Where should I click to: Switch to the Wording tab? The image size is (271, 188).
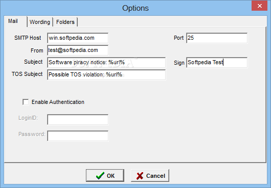pos(40,22)
